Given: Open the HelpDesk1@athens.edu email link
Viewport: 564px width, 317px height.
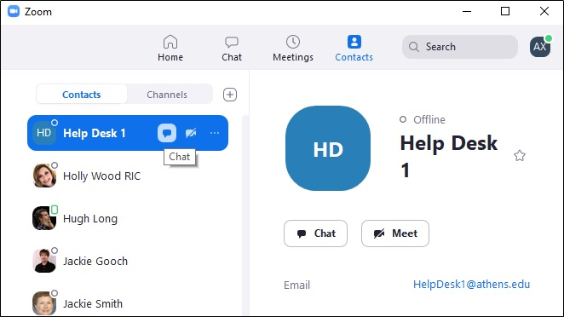Looking at the screenshot, I should pyautogui.click(x=471, y=285).
